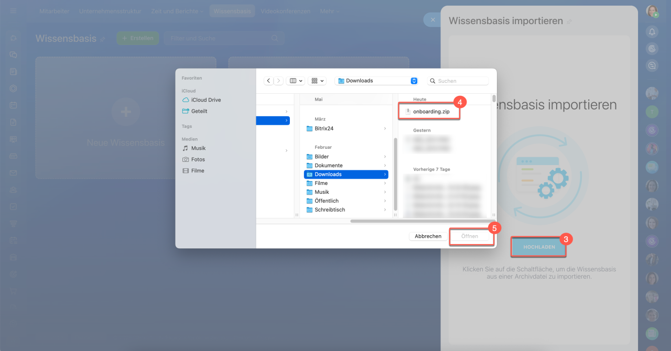The height and width of the screenshot is (351, 671).
Task: Select Musik under Medien in dialog sidebar
Action: coord(193,148)
